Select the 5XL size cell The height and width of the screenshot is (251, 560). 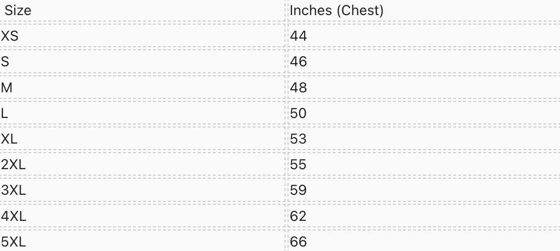[x=13, y=242]
